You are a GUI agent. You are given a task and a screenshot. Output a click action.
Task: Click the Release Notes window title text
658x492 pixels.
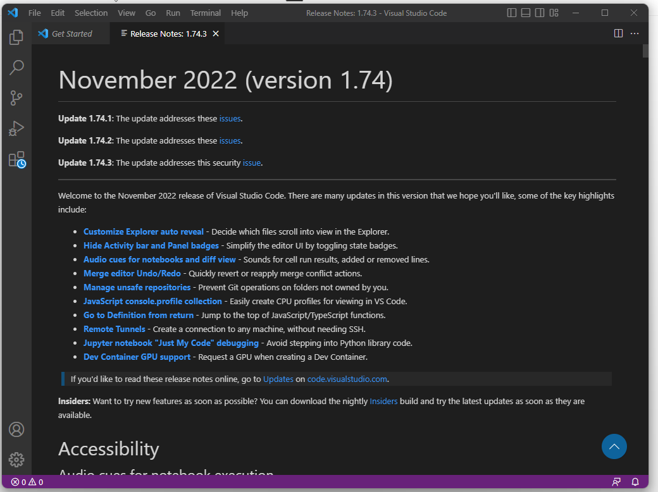tap(376, 13)
